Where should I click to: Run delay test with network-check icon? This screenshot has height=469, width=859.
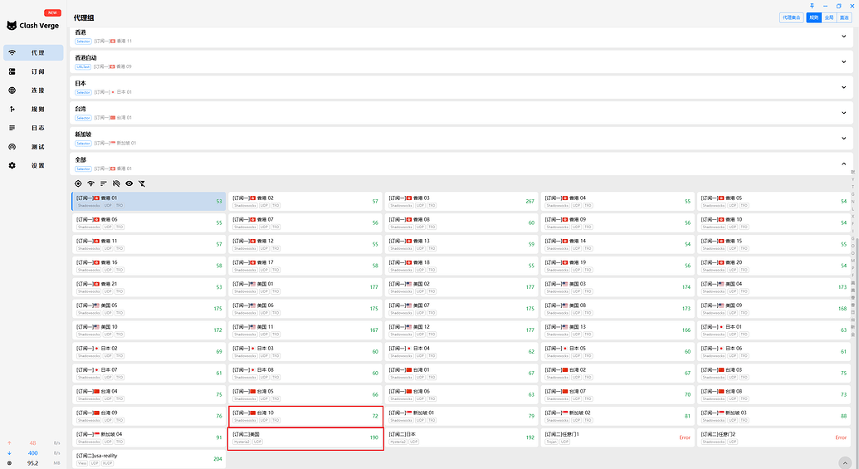(91, 183)
